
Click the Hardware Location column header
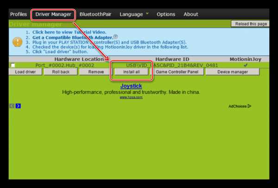click(x=79, y=59)
